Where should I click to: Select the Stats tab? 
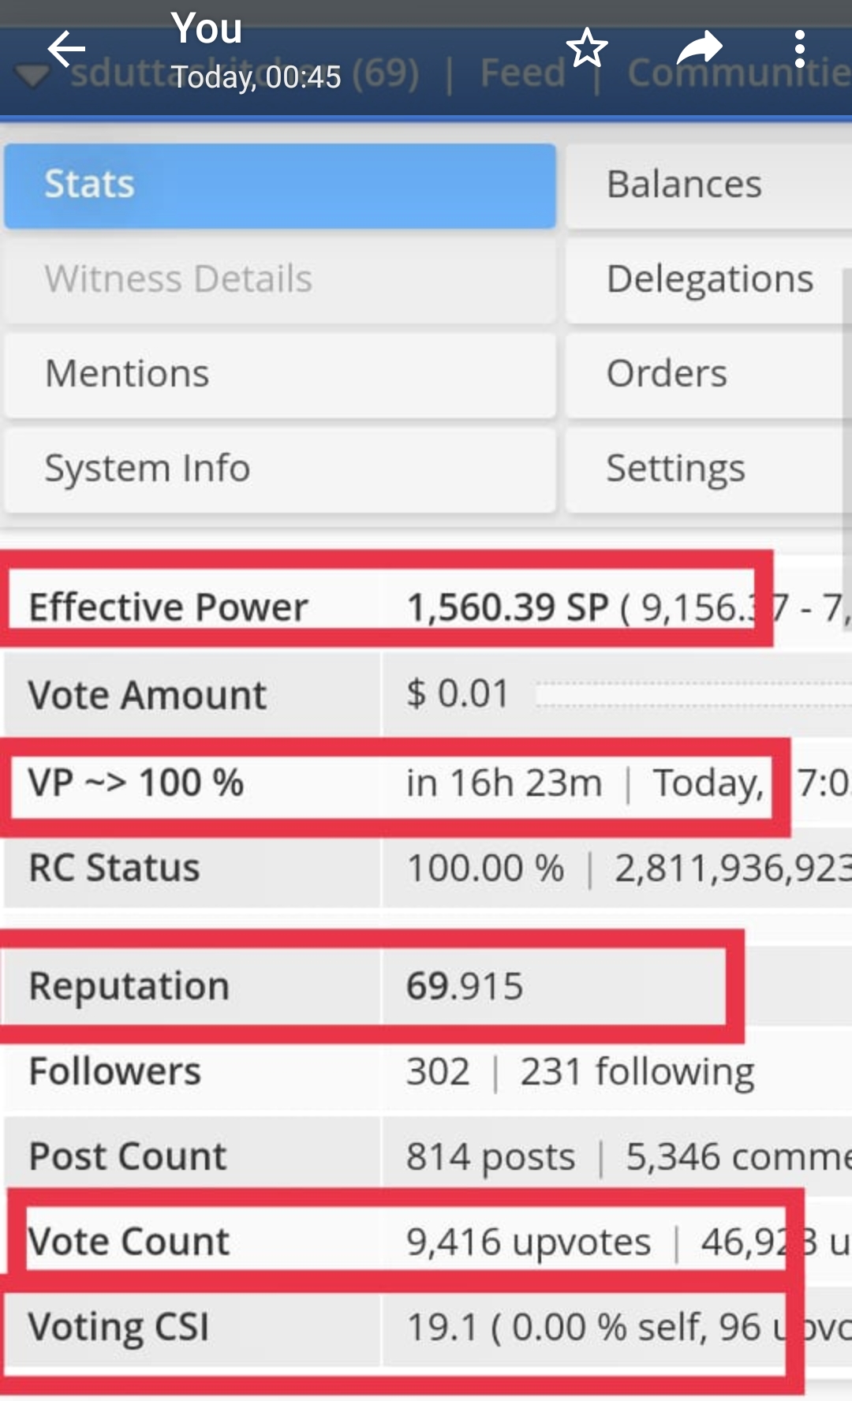[x=280, y=185]
